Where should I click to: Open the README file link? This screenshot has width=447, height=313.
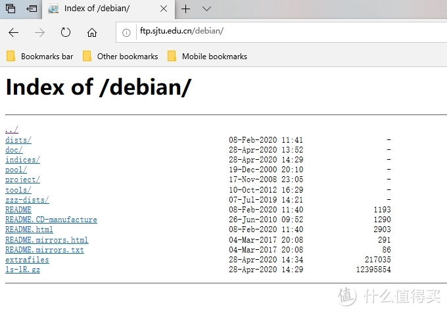[18, 210]
